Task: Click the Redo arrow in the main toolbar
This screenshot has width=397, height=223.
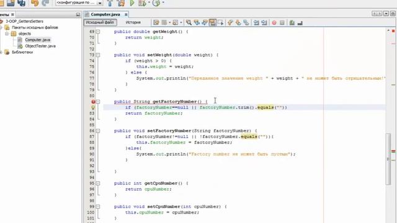Action: [45, 3]
